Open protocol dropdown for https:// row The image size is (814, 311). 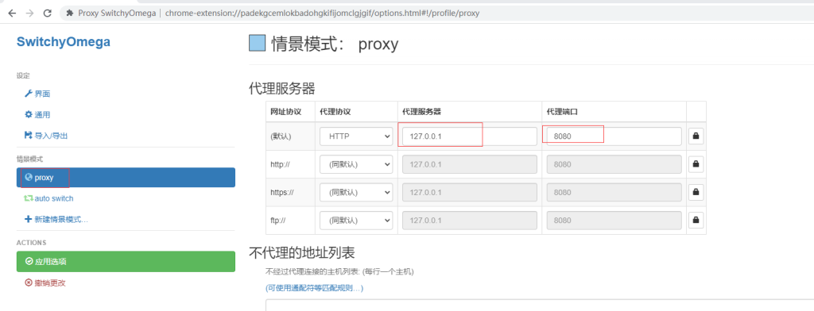(x=356, y=192)
